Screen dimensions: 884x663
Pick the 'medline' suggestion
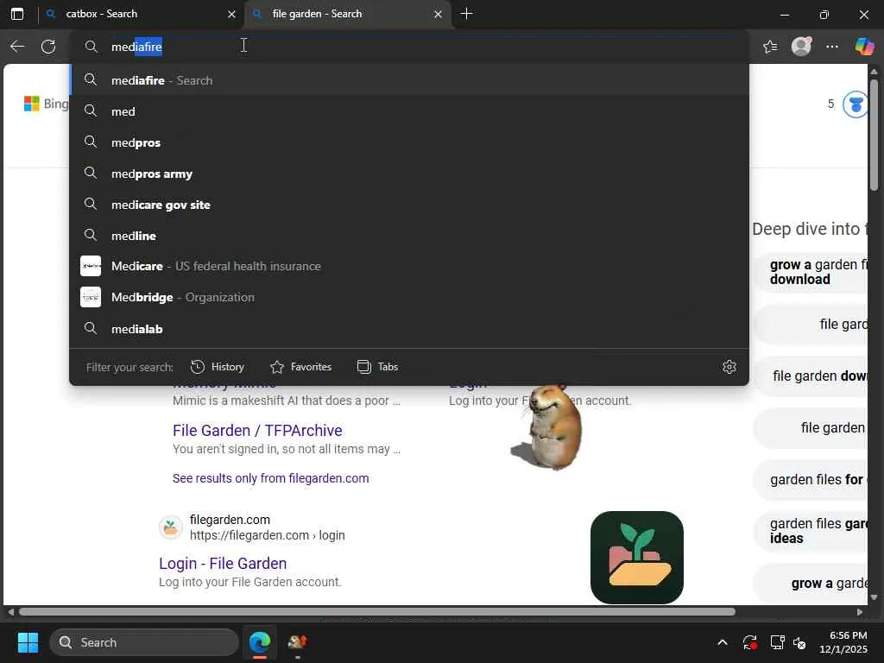pyautogui.click(x=409, y=236)
